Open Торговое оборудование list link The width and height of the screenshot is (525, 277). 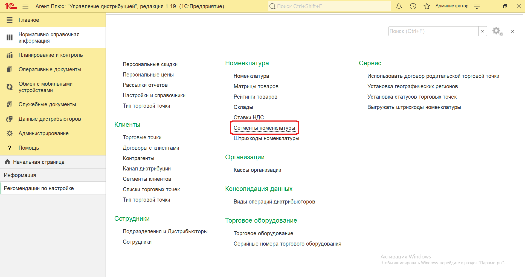[263, 233]
